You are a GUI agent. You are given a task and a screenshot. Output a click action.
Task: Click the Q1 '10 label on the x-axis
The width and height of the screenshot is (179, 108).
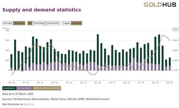11,83
